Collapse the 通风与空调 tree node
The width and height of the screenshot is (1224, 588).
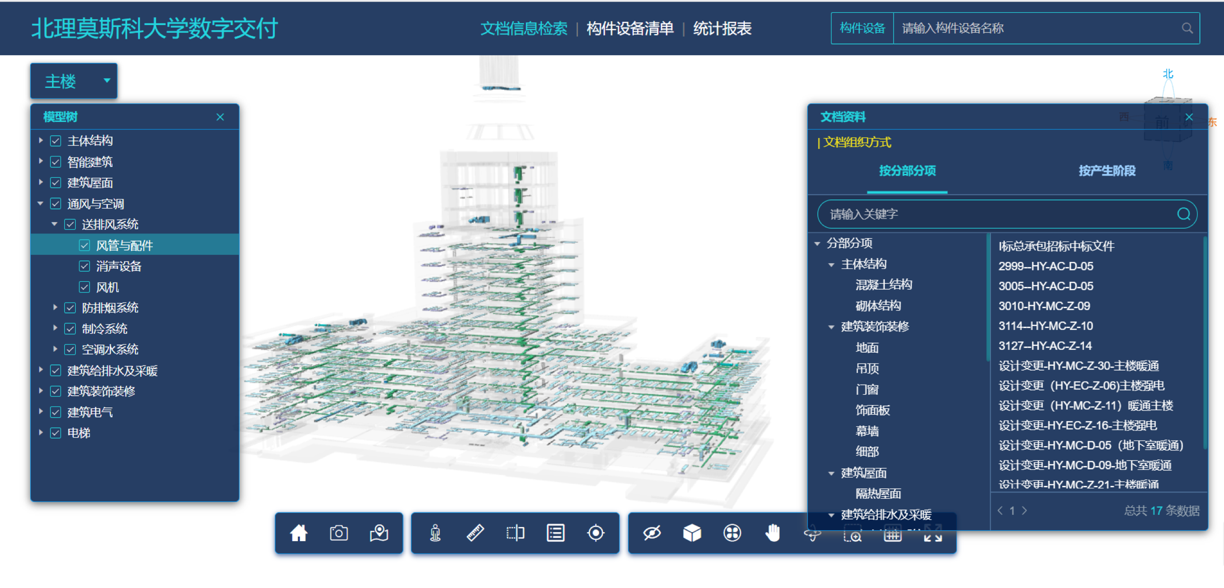coord(41,204)
